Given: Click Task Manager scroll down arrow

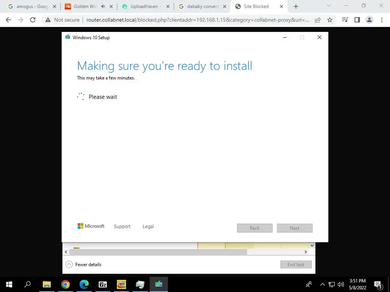Looking at the screenshot, I should 312,245.
